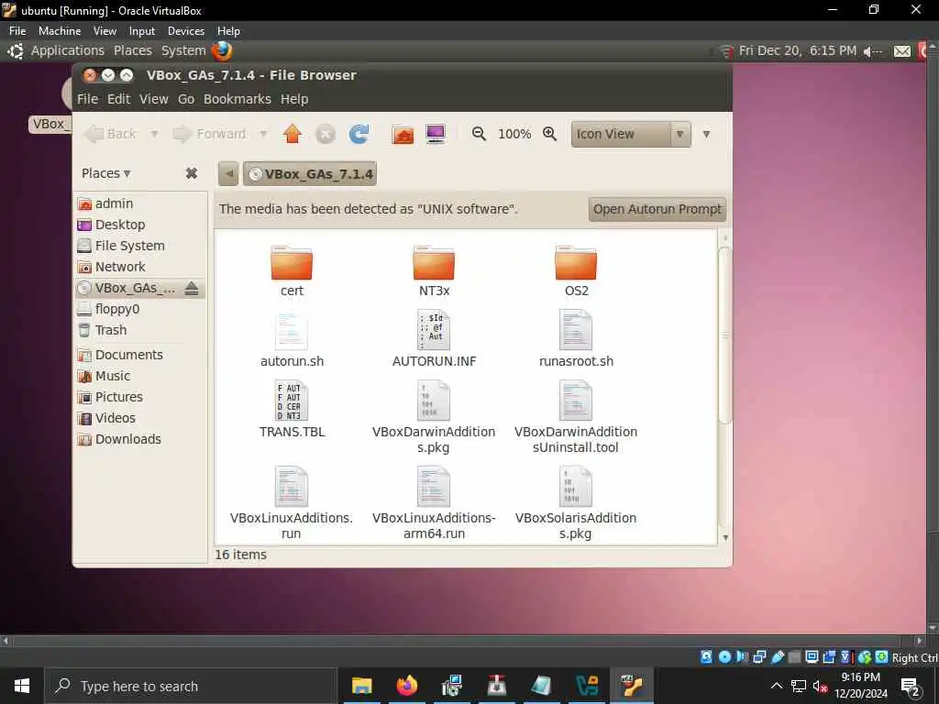Click the Back navigation button
The width and height of the screenshot is (939, 704).
(x=111, y=134)
